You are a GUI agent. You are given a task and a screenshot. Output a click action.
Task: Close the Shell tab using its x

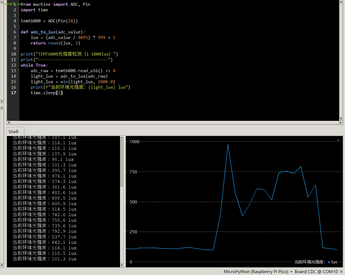pyautogui.click(x=21, y=132)
